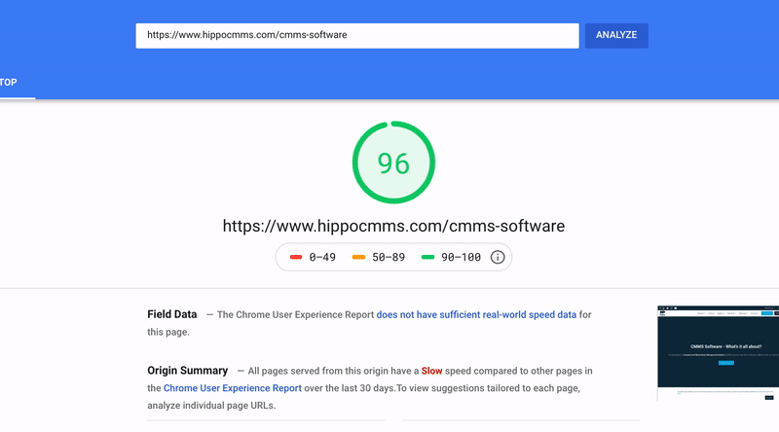Open the score range info icon
Viewport: 779px width, 432px height.
click(498, 257)
